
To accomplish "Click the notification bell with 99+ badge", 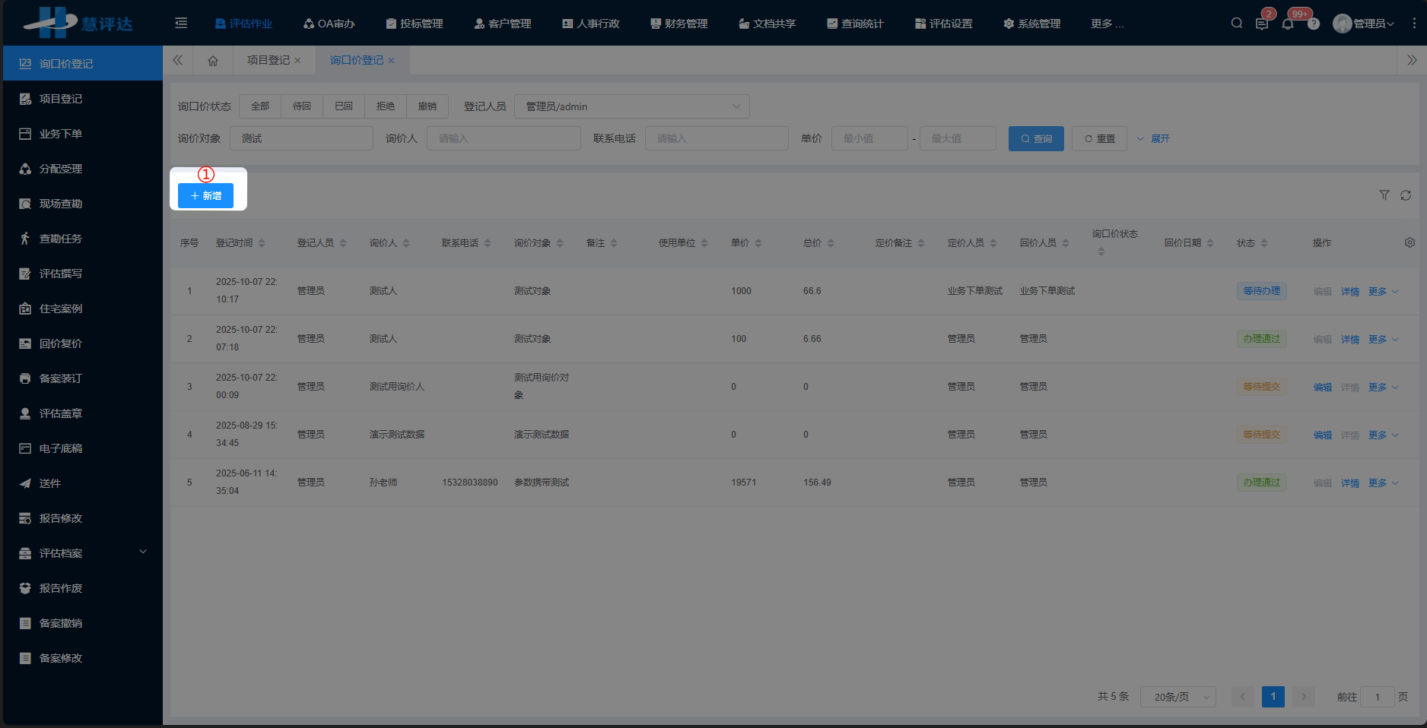I will 1288,23.
